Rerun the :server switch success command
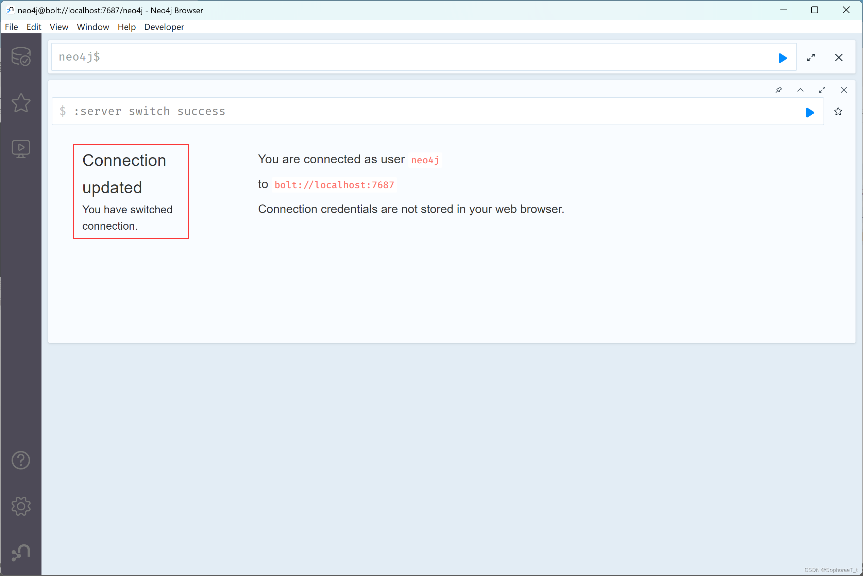The width and height of the screenshot is (863, 576). point(809,112)
